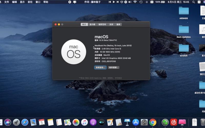
Task: Open Pages app in the Dock
Action: 110,122
